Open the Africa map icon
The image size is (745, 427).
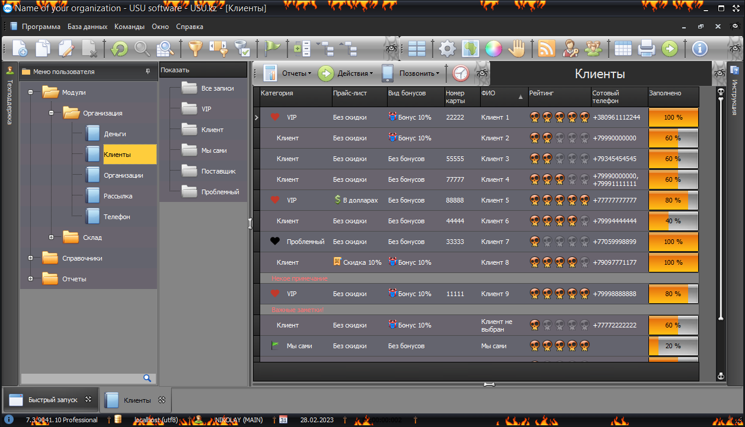(x=471, y=49)
